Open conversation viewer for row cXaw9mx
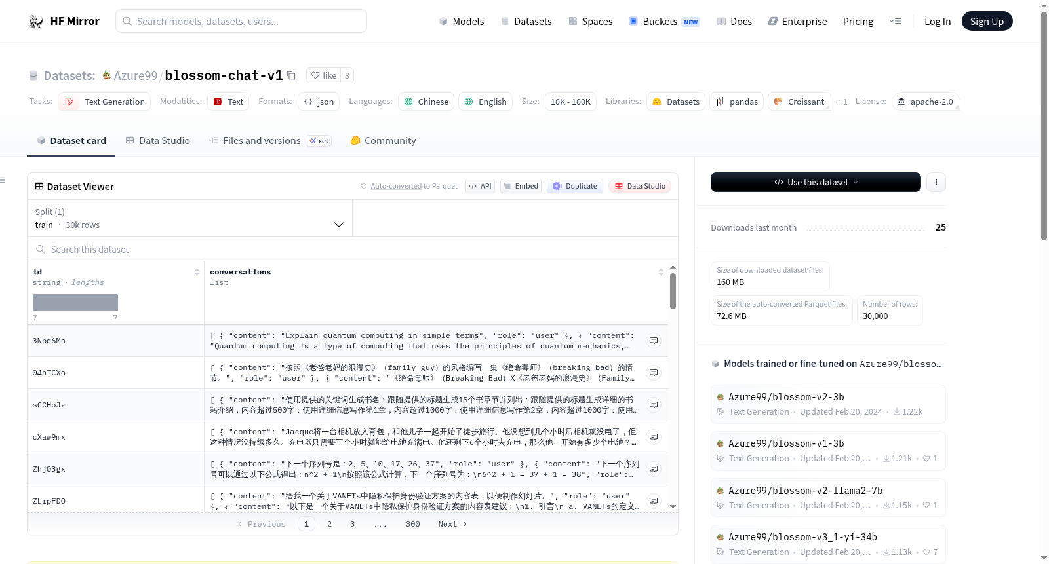This screenshot has height=564, width=1049. (x=654, y=437)
